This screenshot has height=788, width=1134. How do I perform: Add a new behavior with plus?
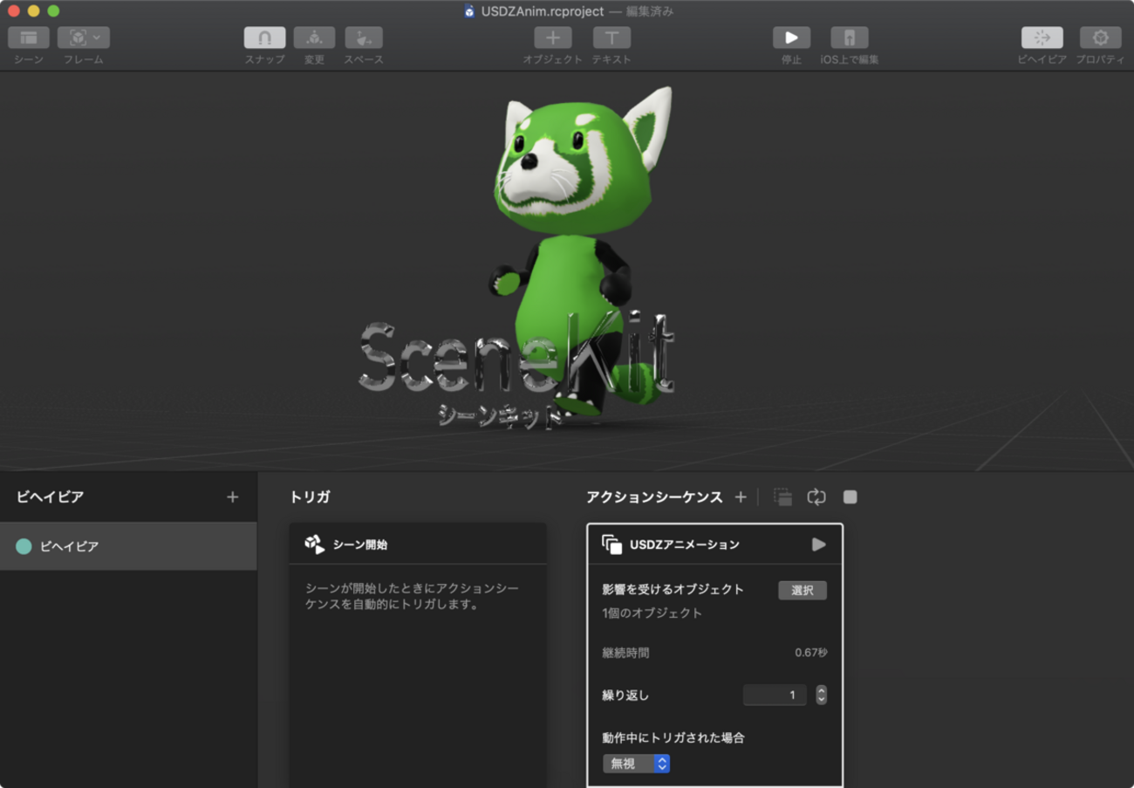pyautogui.click(x=232, y=497)
